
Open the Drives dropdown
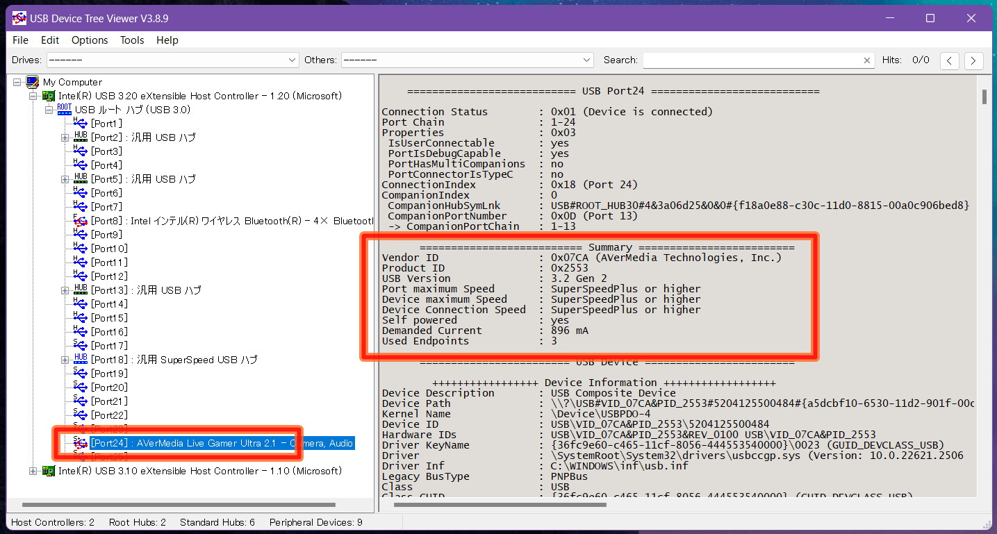(x=173, y=60)
